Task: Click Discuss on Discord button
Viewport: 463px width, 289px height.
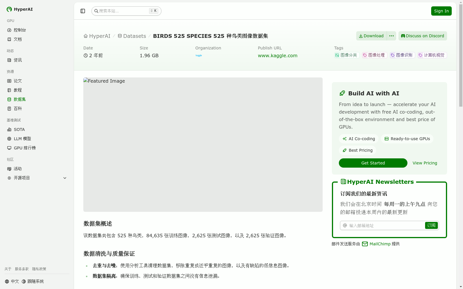Action: pyautogui.click(x=423, y=36)
